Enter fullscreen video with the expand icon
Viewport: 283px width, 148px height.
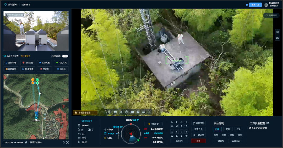pos(149,112)
